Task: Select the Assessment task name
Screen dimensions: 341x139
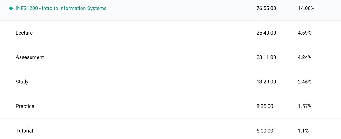Action: pyautogui.click(x=30, y=57)
